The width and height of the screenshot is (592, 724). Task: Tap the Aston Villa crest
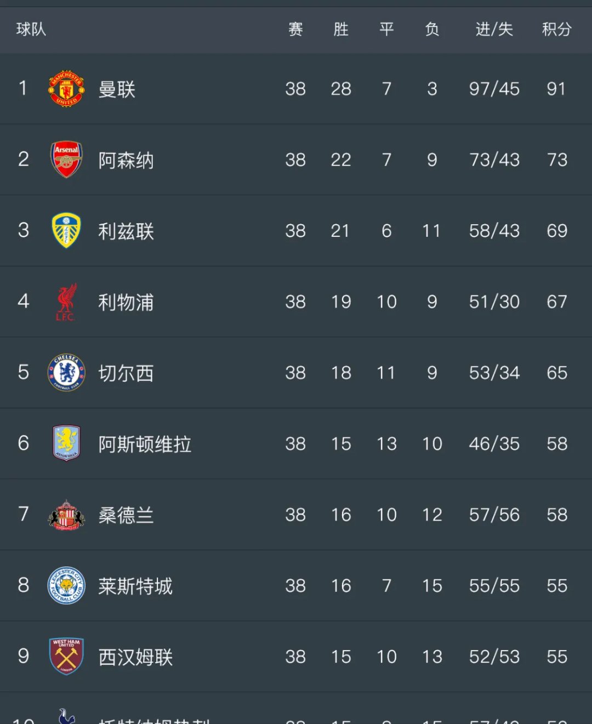(x=66, y=443)
